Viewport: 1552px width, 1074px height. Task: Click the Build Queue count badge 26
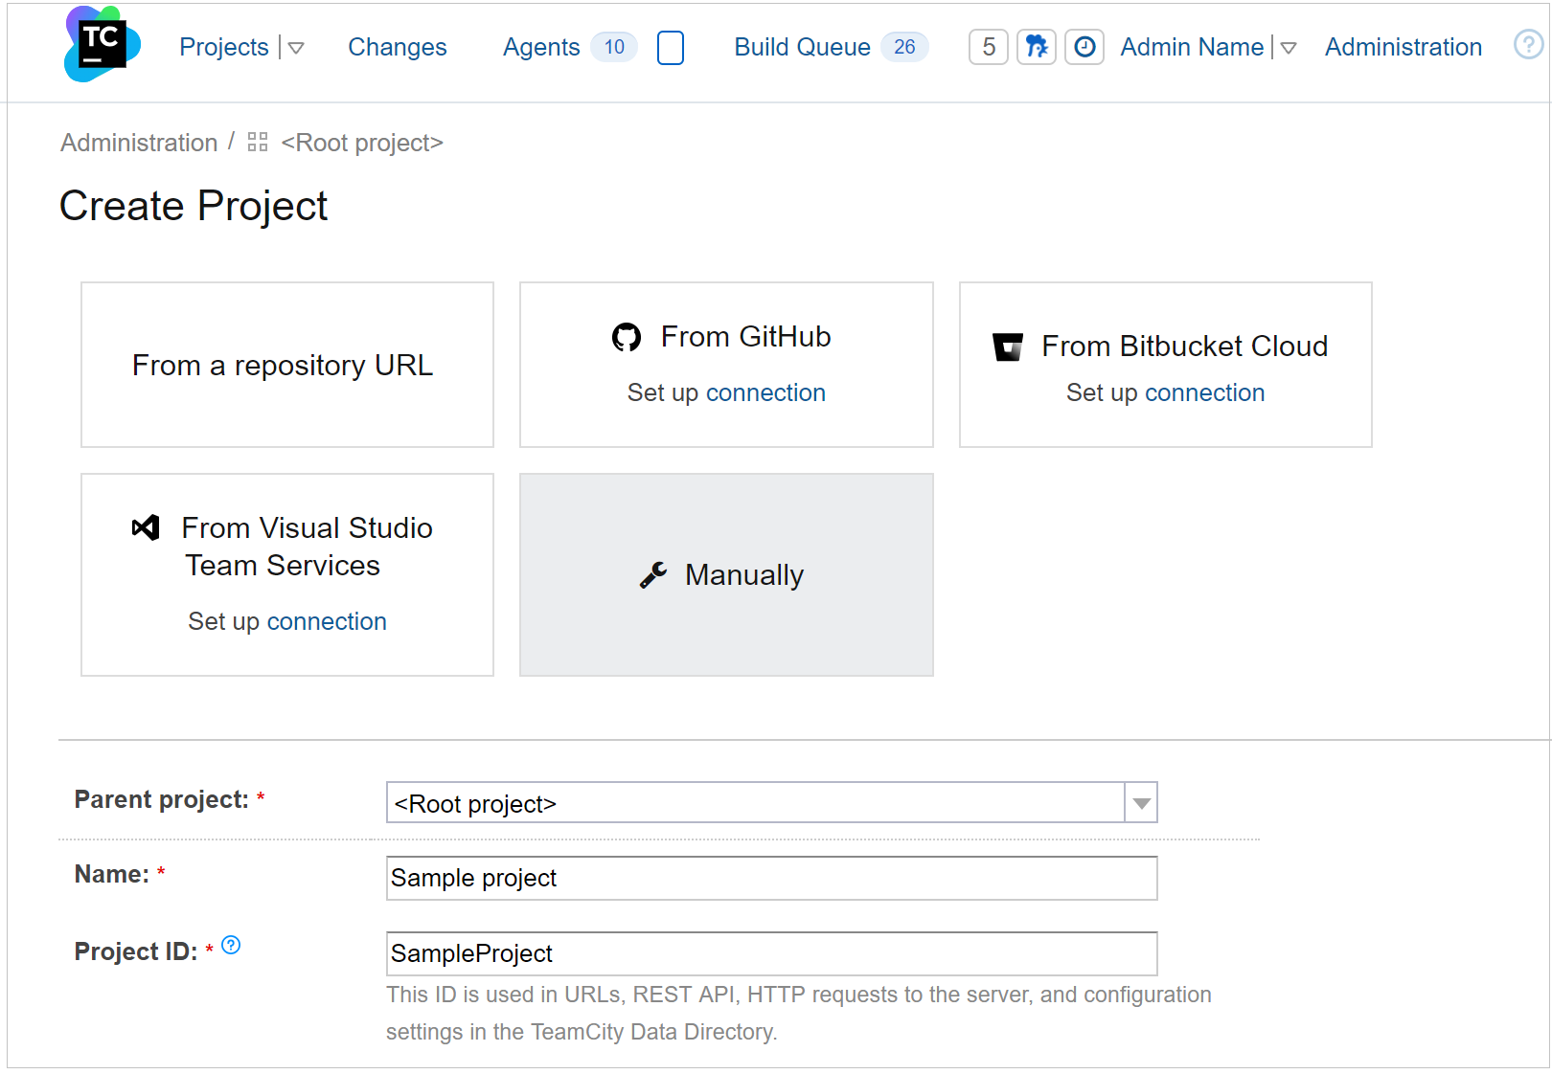[904, 47]
